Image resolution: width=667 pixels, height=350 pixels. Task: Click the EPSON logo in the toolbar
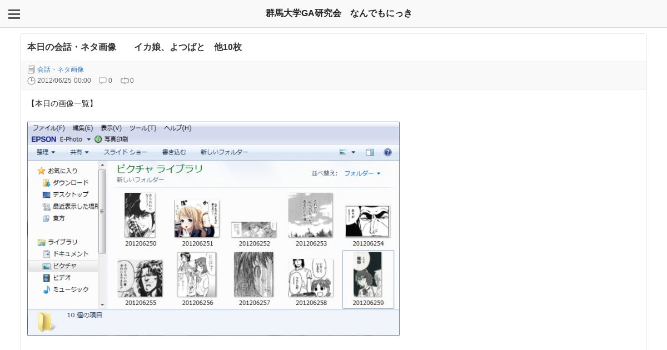pyautogui.click(x=44, y=139)
